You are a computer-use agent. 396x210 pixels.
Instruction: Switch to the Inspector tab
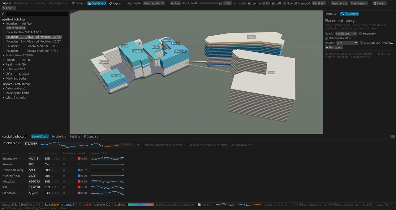[331, 14]
